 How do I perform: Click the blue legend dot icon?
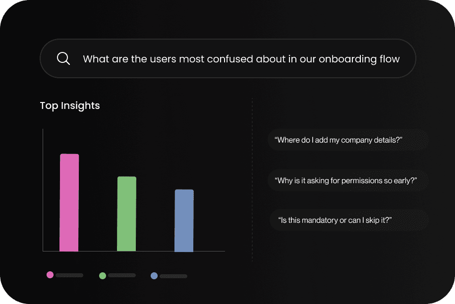[x=154, y=275]
